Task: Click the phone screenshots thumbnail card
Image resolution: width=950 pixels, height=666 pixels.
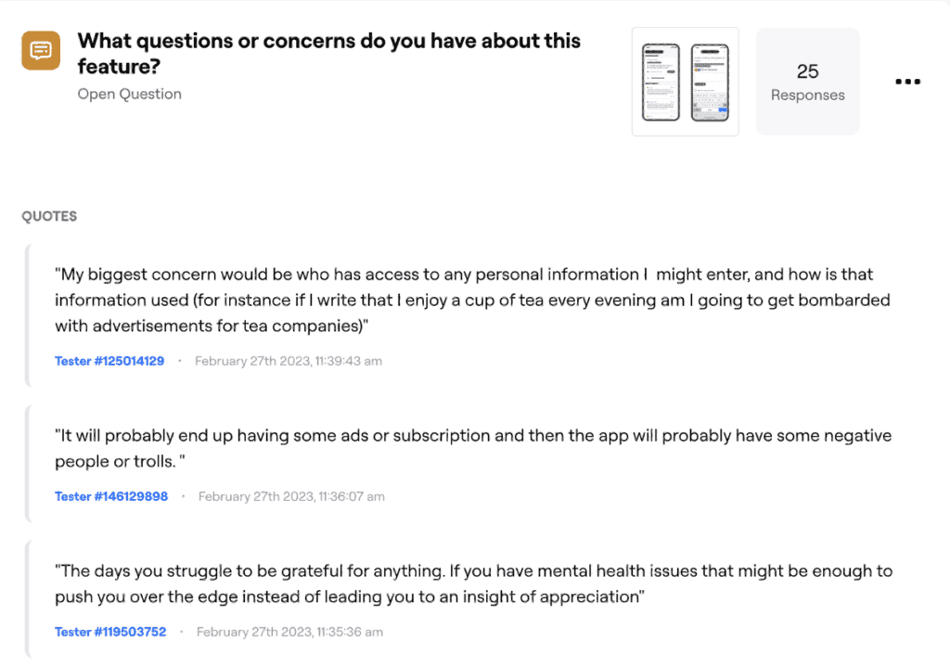Action: coord(685,81)
